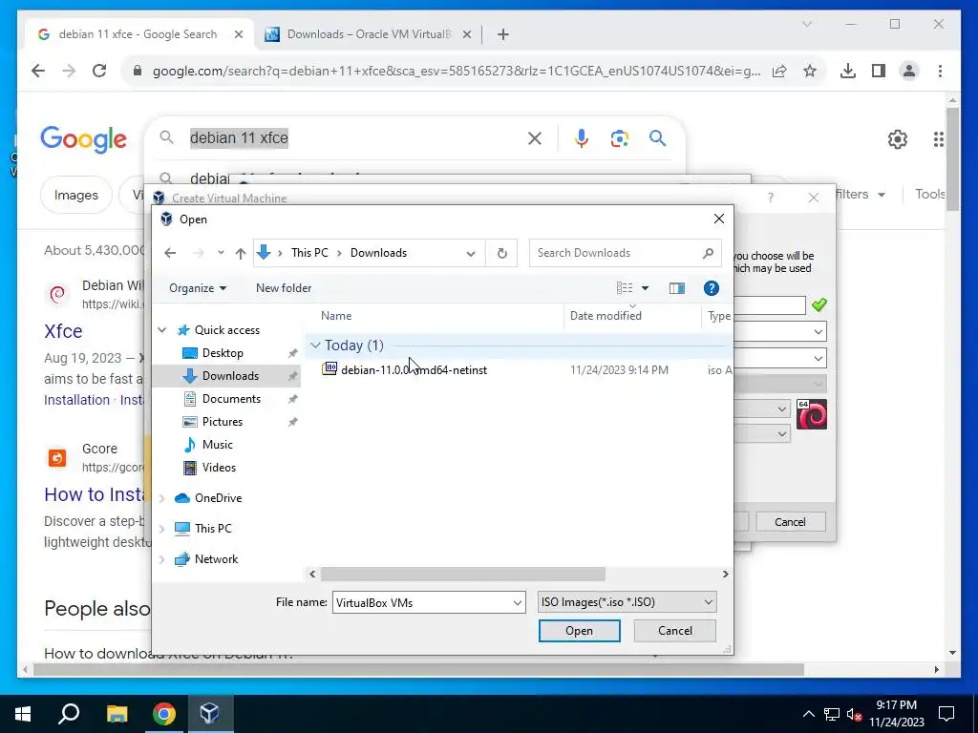This screenshot has width=978, height=733.
Task: Switch to the Downloads Oracle VM VirtualBox tab
Action: tap(368, 34)
